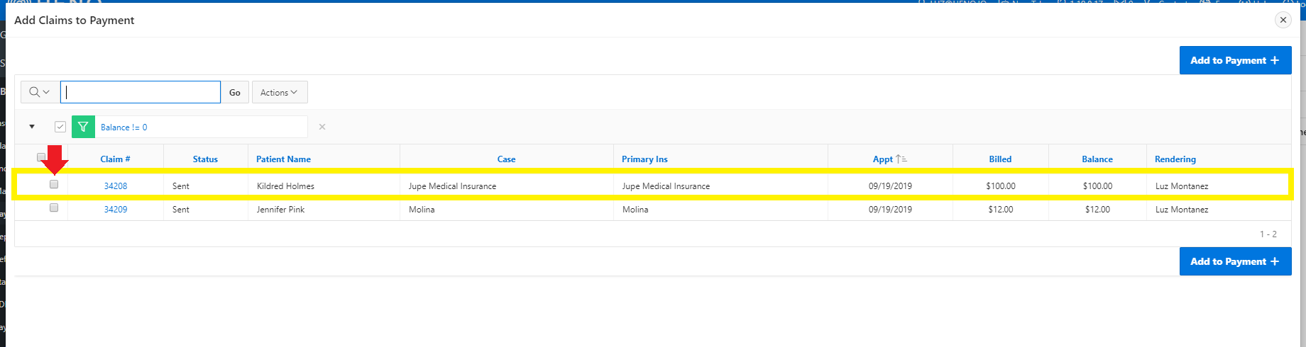Click the Patient Name column header

click(x=283, y=159)
